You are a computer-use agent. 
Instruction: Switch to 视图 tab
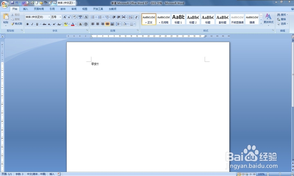(85, 9)
